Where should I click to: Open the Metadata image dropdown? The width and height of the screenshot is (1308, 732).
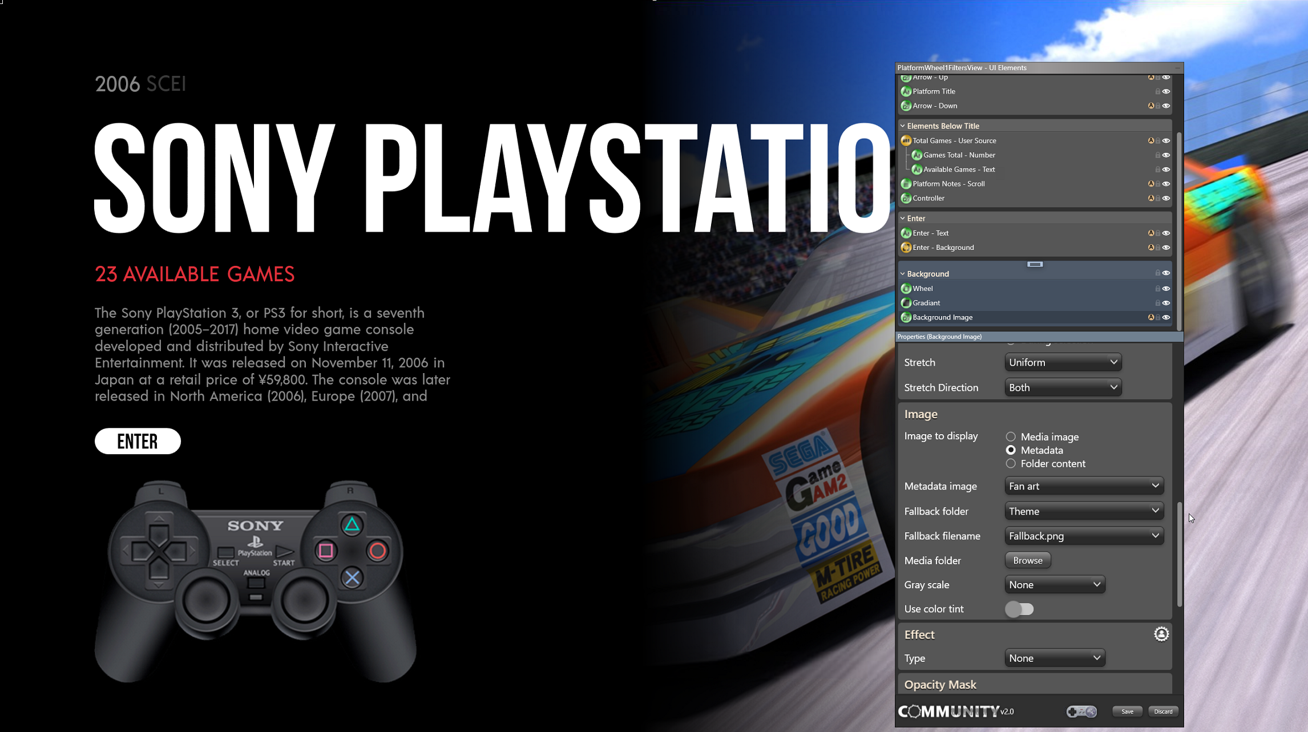click(x=1084, y=486)
